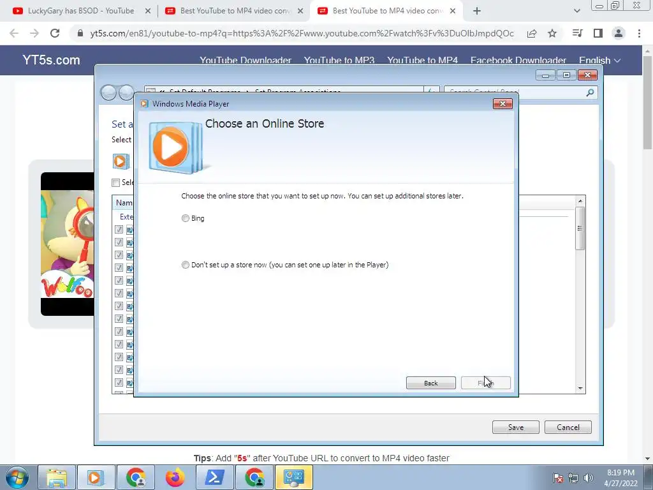
Task: Open the YouTube to MP3 nav link
Action: point(339,61)
